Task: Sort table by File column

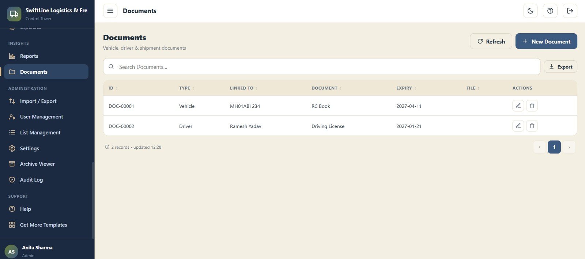Action: [473, 88]
